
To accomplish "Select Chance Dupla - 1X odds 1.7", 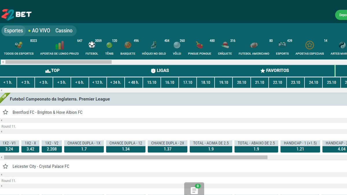I will (84, 149).
